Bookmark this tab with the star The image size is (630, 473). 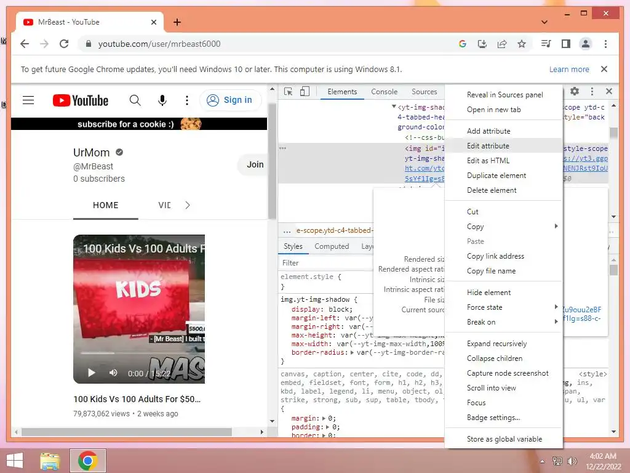tap(522, 44)
